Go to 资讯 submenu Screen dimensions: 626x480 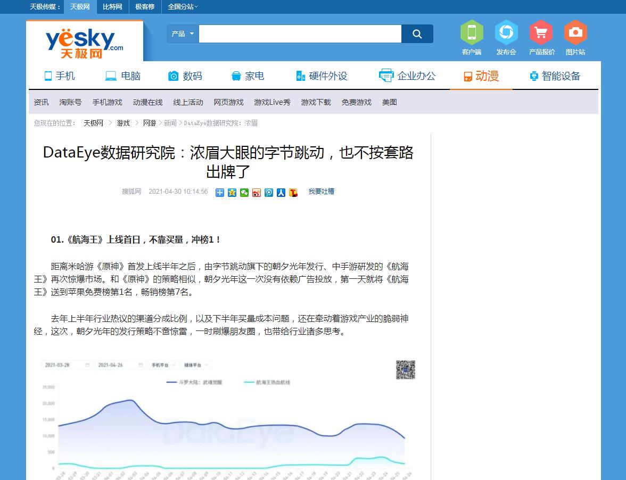click(41, 102)
